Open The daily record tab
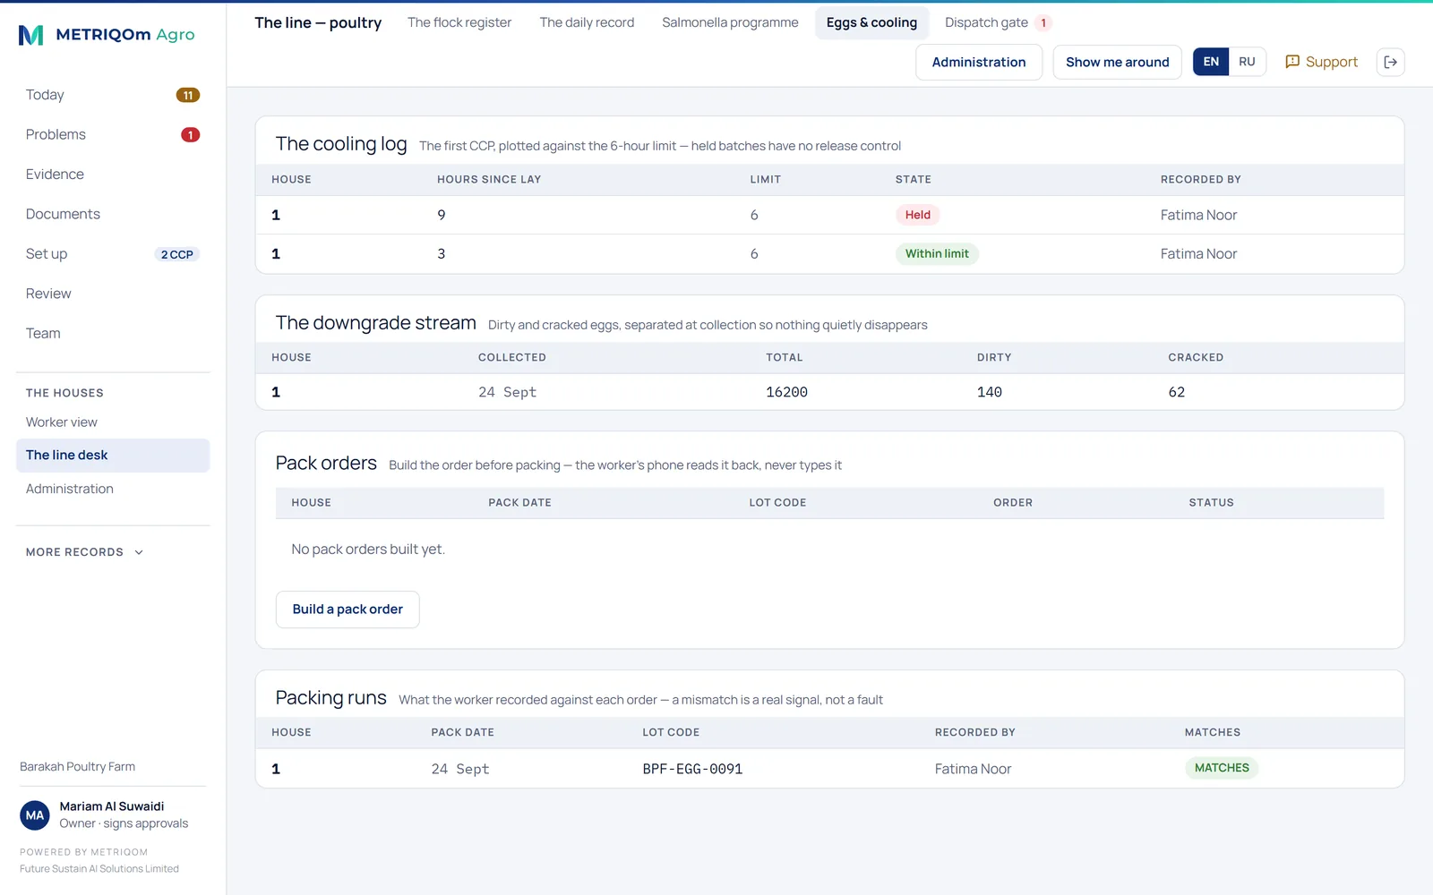This screenshot has height=895, width=1433. pyautogui.click(x=587, y=22)
